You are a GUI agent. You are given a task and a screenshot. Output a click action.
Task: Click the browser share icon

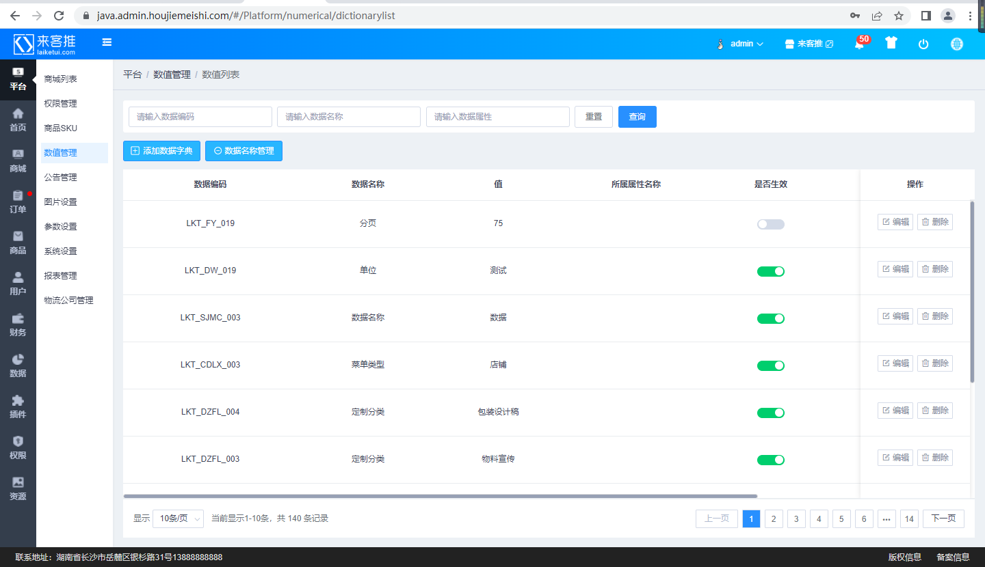(877, 15)
